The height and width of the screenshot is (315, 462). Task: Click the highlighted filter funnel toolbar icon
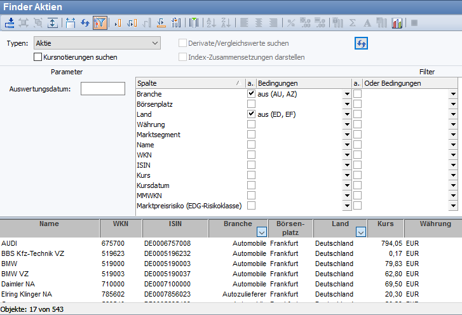(100, 23)
